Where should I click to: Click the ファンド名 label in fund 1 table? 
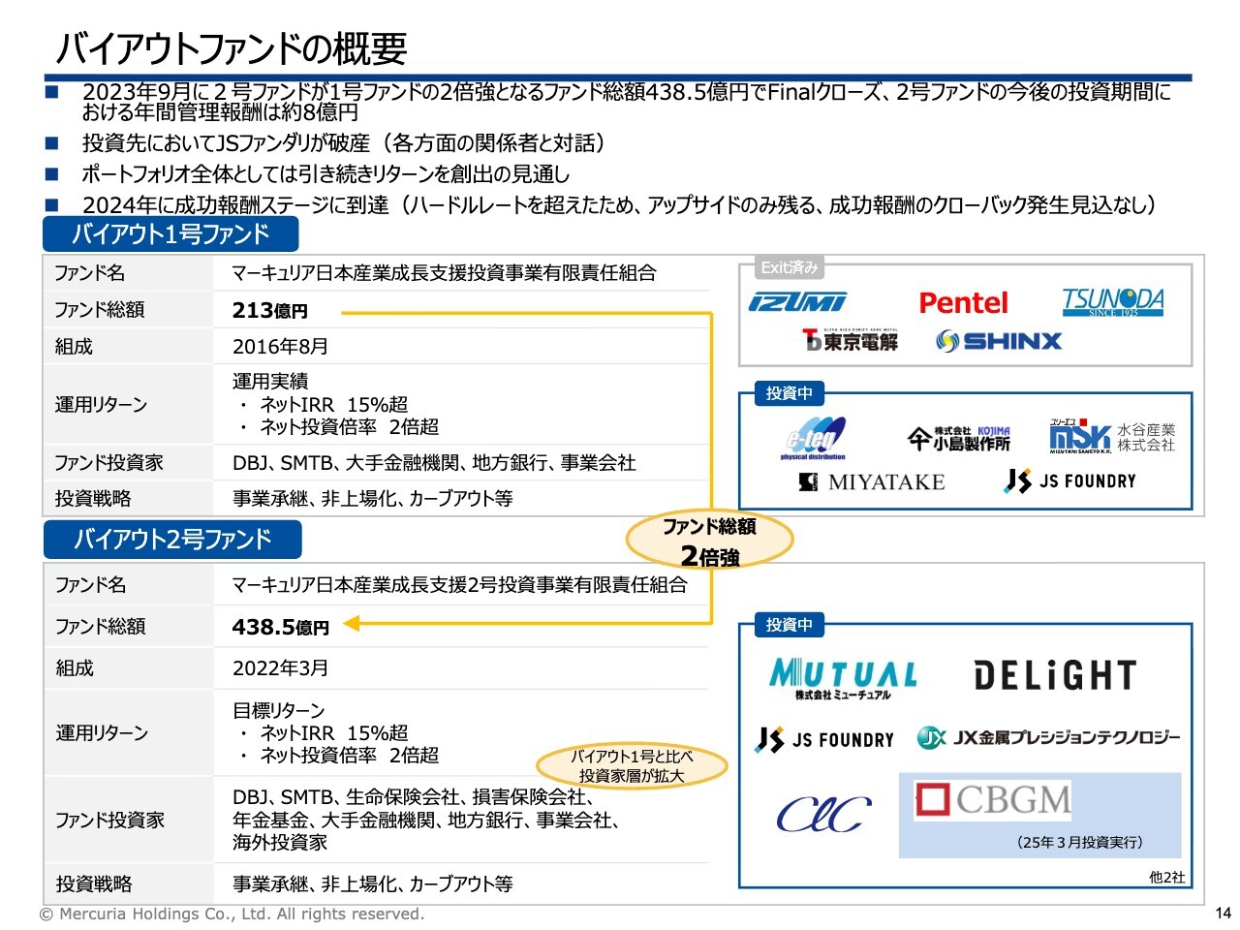[x=89, y=273]
